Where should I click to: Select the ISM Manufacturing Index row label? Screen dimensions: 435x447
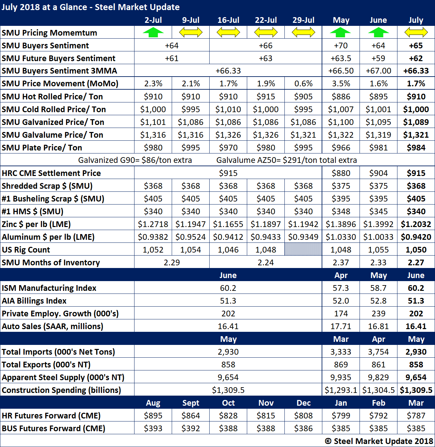point(49,288)
